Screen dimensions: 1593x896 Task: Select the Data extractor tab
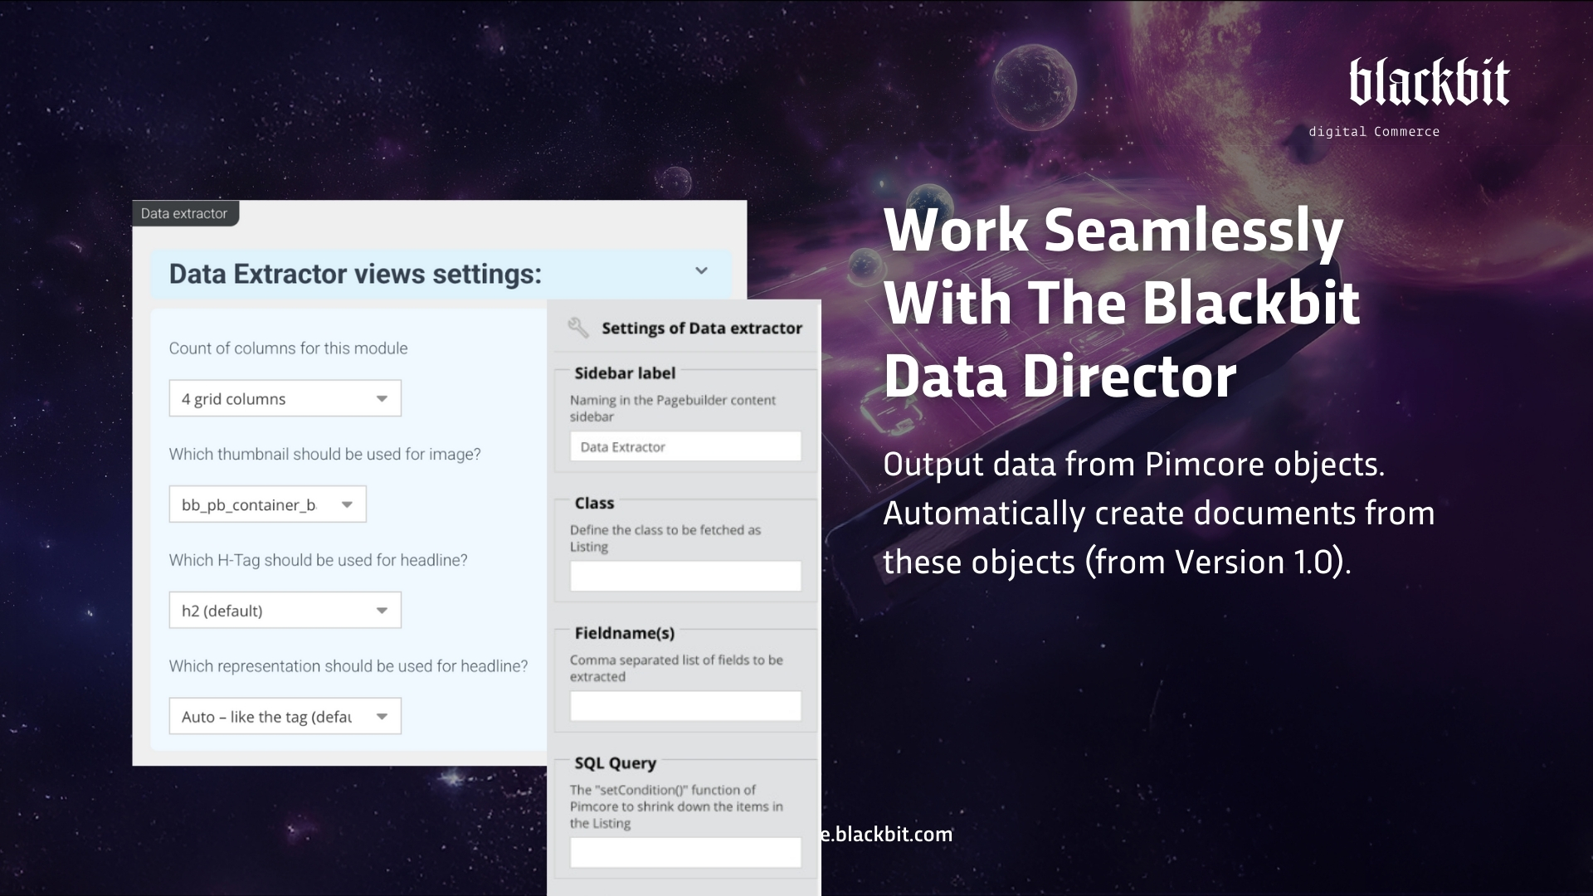pyautogui.click(x=184, y=213)
